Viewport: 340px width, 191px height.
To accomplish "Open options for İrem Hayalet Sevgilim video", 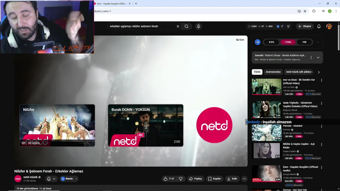I will coord(321,168).
